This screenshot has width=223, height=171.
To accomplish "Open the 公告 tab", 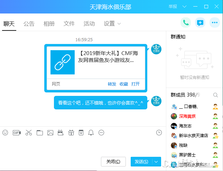I will (x=29, y=24).
